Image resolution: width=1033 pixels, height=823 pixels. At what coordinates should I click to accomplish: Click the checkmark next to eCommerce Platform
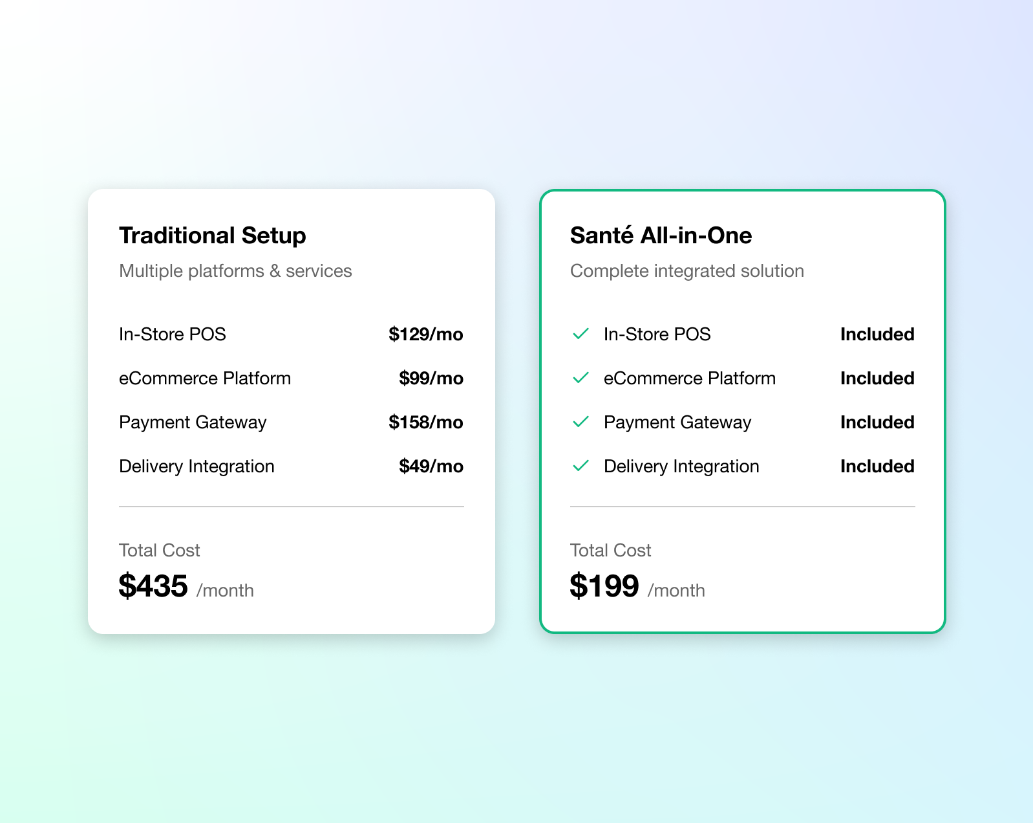[x=580, y=378]
